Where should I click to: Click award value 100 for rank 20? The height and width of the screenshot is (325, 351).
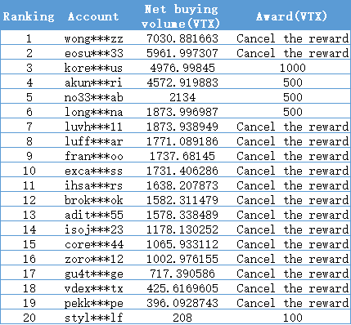(293, 318)
